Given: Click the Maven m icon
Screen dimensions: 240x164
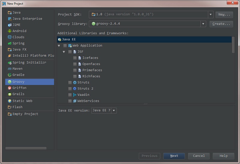Looking at the screenshot, I should click(x=10, y=69).
